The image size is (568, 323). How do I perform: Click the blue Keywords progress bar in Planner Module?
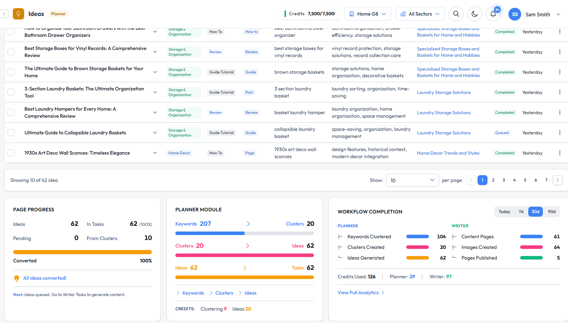[x=210, y=233]
